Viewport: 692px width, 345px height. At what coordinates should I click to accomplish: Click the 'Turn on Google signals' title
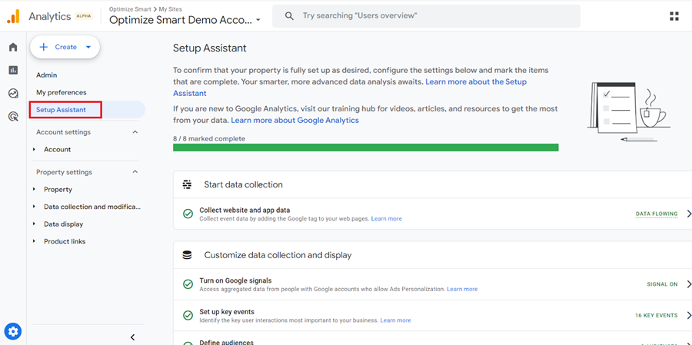click(235, 280)
